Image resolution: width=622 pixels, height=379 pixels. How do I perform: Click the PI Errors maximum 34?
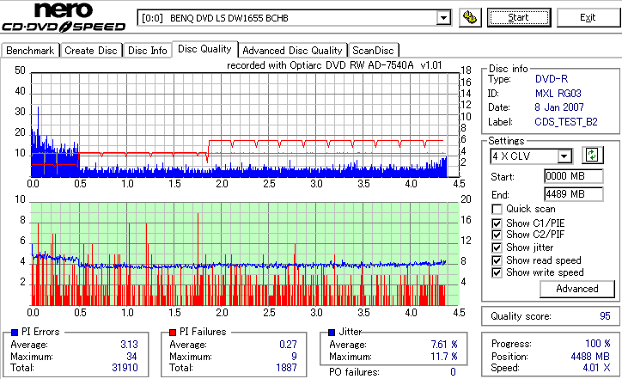131,357
